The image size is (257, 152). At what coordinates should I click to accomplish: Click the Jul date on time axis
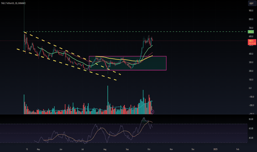82,149
